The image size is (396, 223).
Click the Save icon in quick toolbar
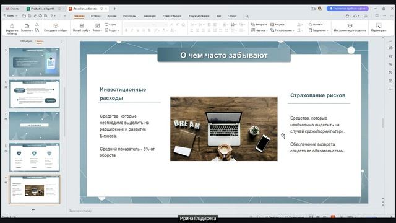30,16
